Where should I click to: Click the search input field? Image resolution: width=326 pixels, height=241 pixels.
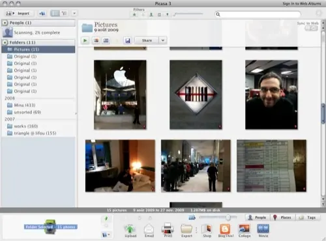[x=258, y=14]
